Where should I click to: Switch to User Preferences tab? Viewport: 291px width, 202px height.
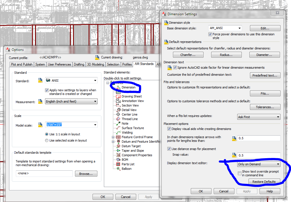click(x=59, y=64)
